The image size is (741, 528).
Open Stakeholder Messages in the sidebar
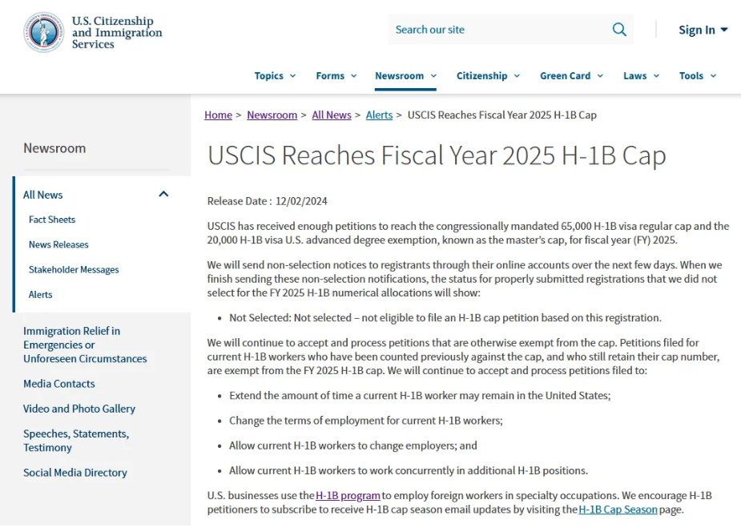coord(74,270)
